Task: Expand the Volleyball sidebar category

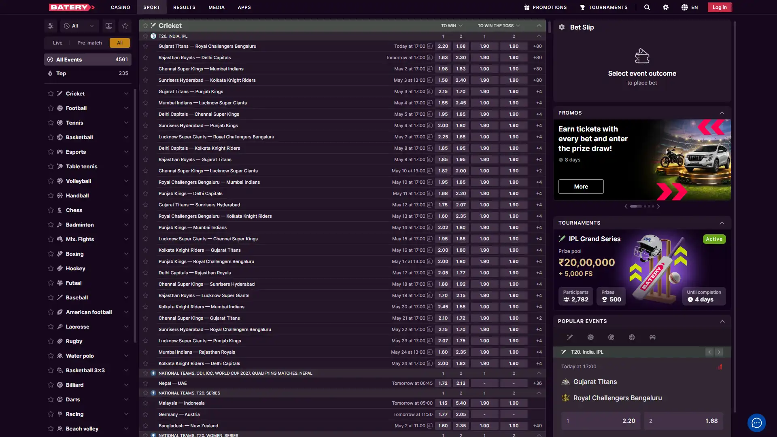Action: 126,181
